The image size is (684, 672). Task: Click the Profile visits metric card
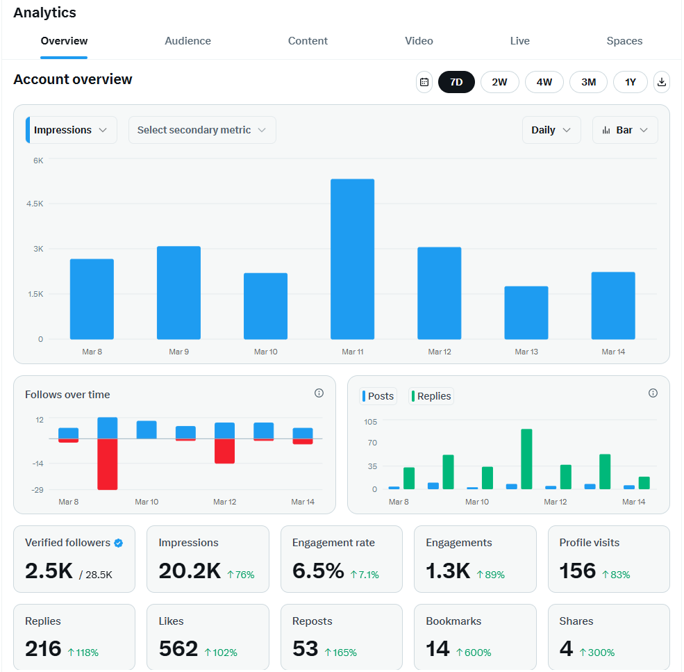(x=608, y=559)
